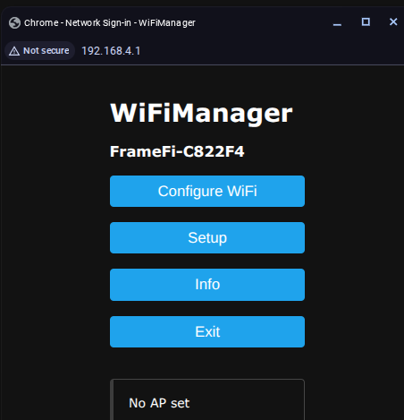Click the globe icon in the title bar
The image size is (404, 420).
(14, 22)
